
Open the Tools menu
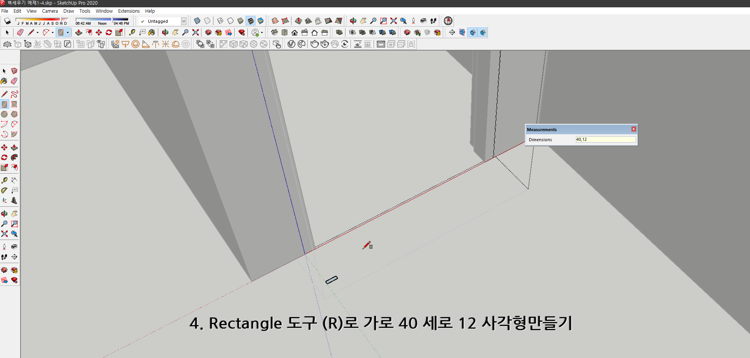pos(85,11)
